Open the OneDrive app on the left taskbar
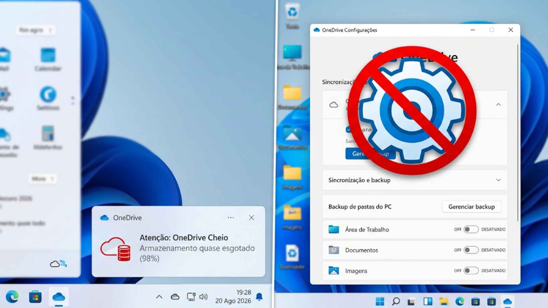 coord(59,297)
